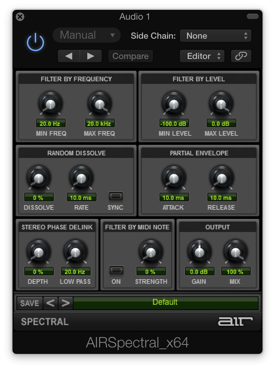This screenshot has height=369, width=275.
Task: Click the Compare button
Action: coord(131,56)
